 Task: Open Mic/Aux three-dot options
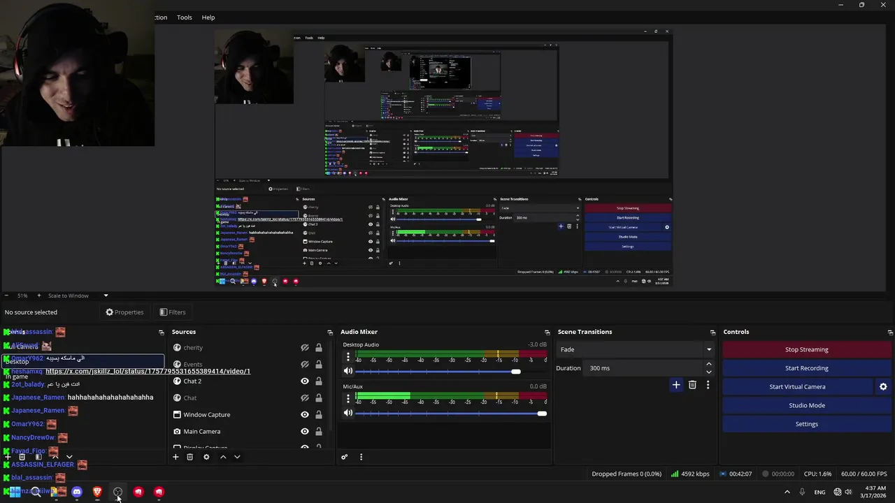tap(348, 398)
